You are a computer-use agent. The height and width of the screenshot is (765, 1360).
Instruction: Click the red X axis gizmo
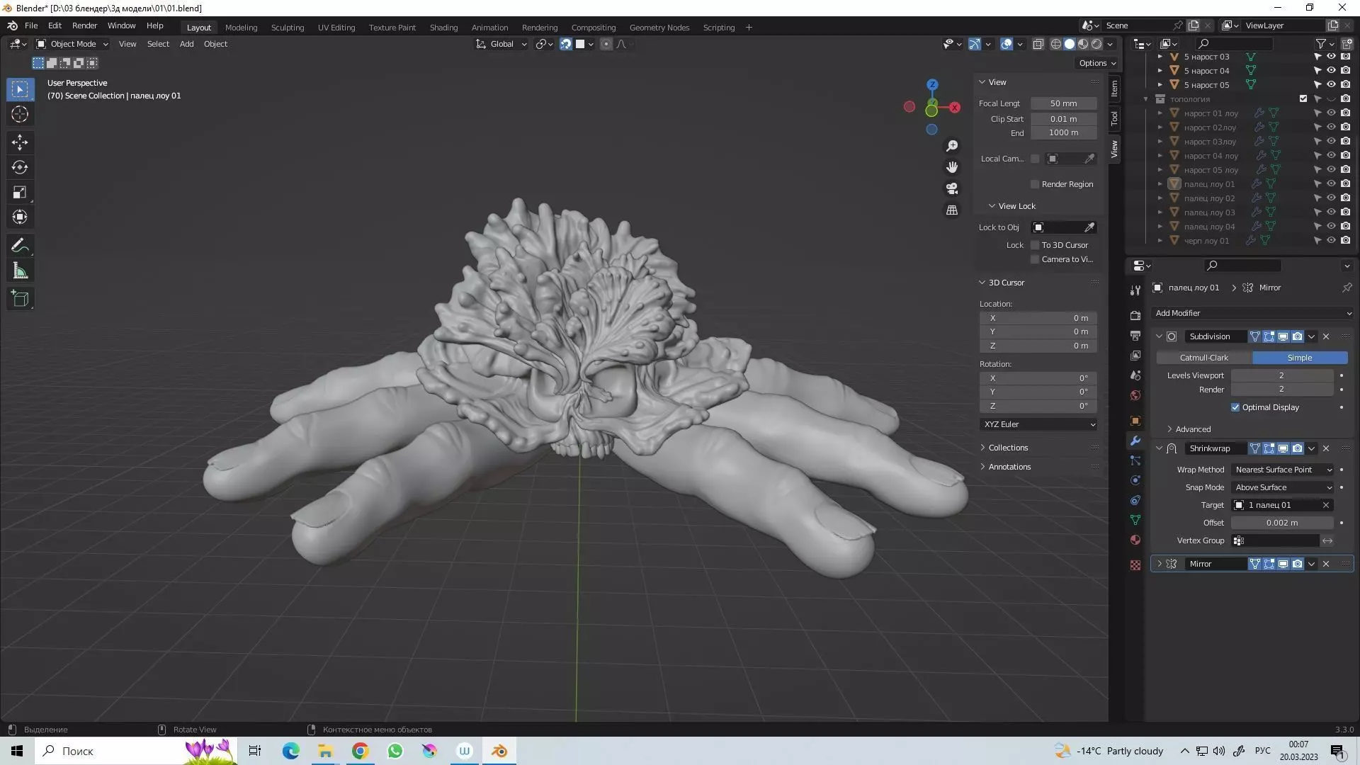tap(955, 108)
